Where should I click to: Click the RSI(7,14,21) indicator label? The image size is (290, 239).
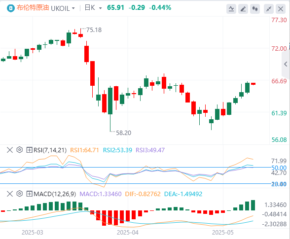point(50,150)
